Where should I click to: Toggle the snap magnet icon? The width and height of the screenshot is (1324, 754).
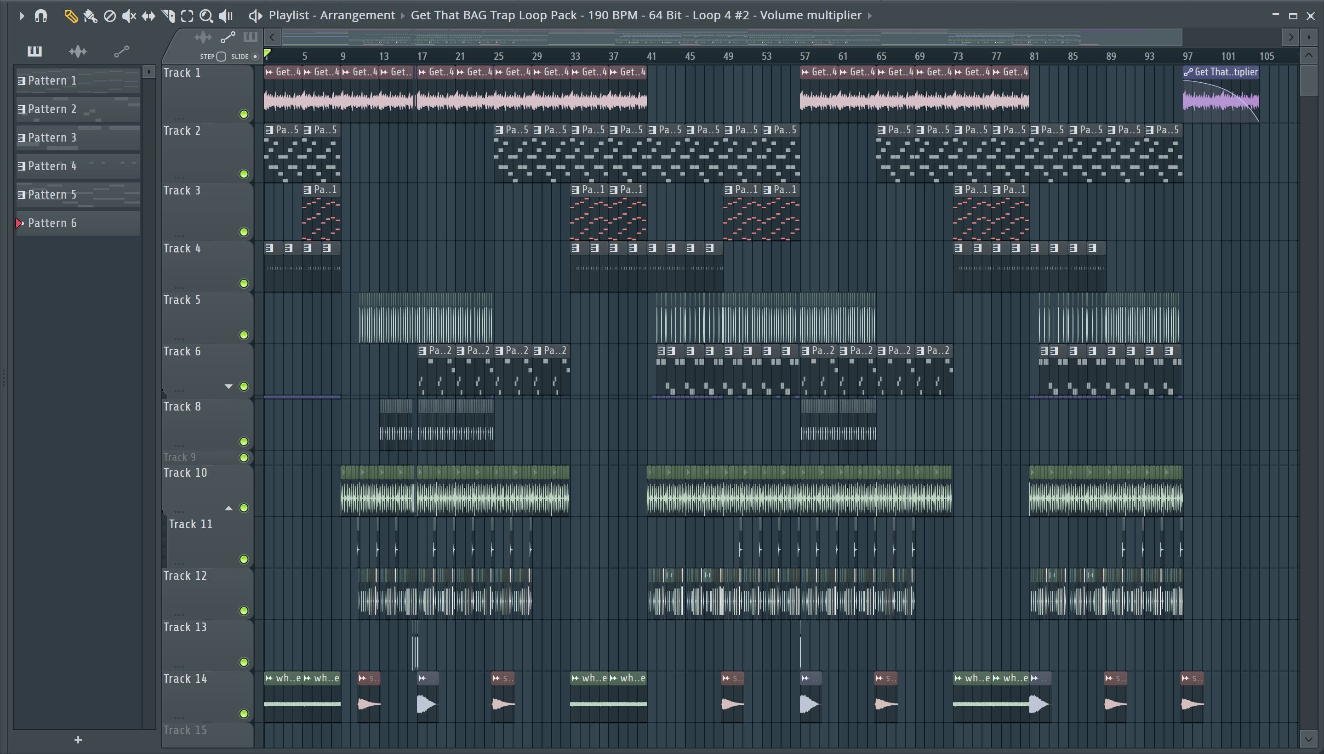pos(41,16)
